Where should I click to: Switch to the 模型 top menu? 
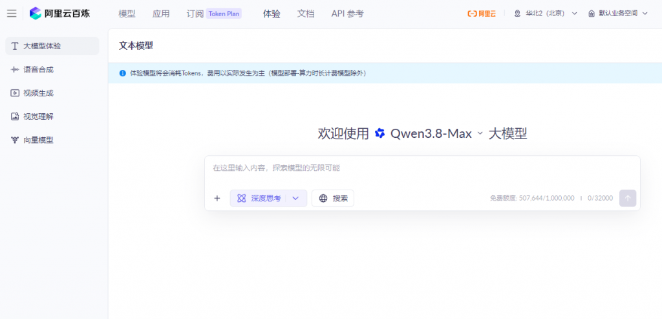click(x=127, y=14)
